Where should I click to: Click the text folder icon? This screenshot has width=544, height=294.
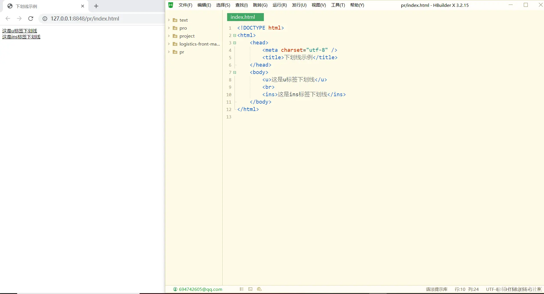tap(175, 20)
